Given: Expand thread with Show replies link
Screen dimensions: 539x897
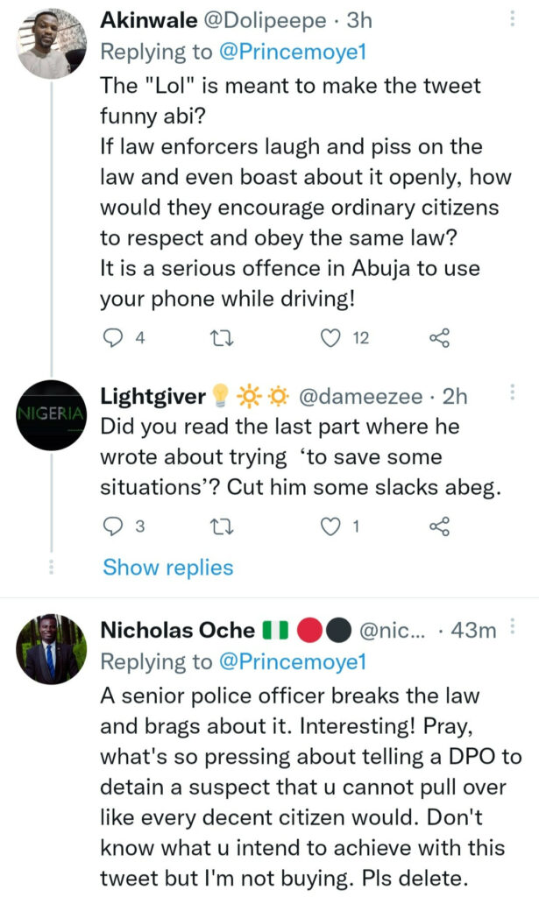Looking at the screenshot, I should tap(167, 568).
